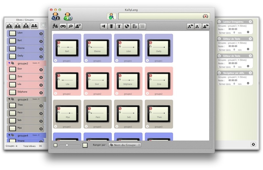Close the groupe3 Editeur de Texte card
The width and height of the screenshot is (263, 170).
(x=250, y=56)
